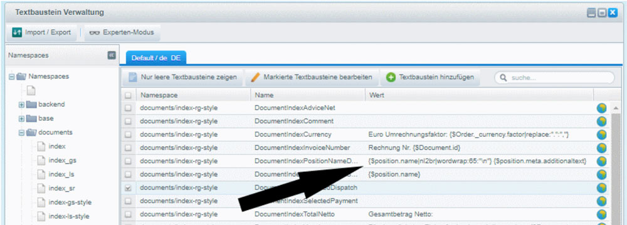Check the DocumentIndexTotalNetto row checkbox

click(x=128, y=214)
